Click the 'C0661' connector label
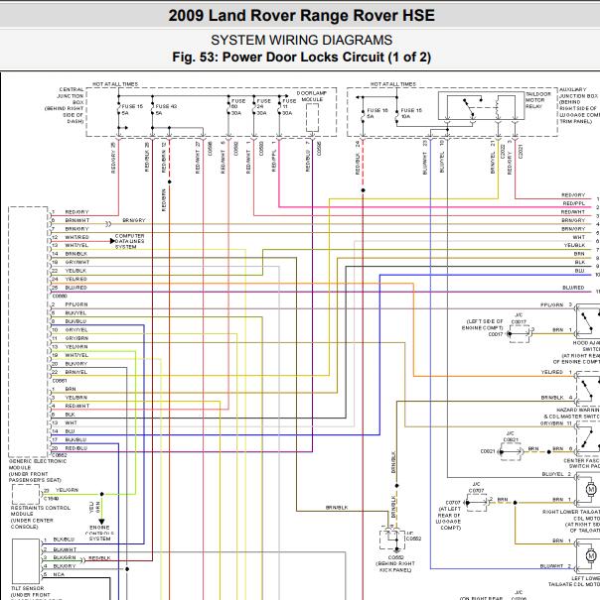The image size is (600, 600). tap(60, 381)
